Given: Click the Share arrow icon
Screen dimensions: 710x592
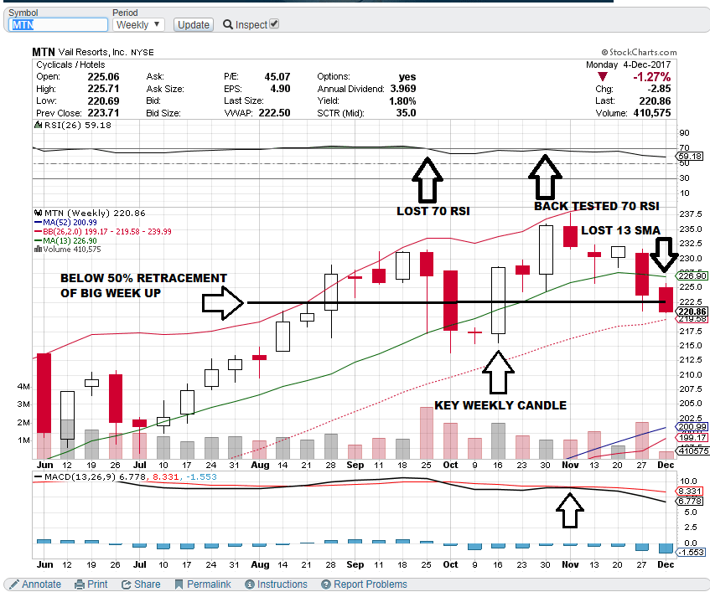Looking at the screenshot, I should pos(127,584).
